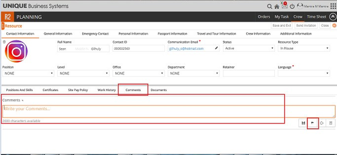The height and width of the screenshot is (155, 337).
Task: Open the Resource Type dropdown
Action: click(304, 48)
